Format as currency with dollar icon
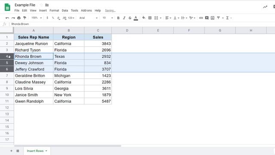The width and height of the screenshot is (275, 155). 47,18
